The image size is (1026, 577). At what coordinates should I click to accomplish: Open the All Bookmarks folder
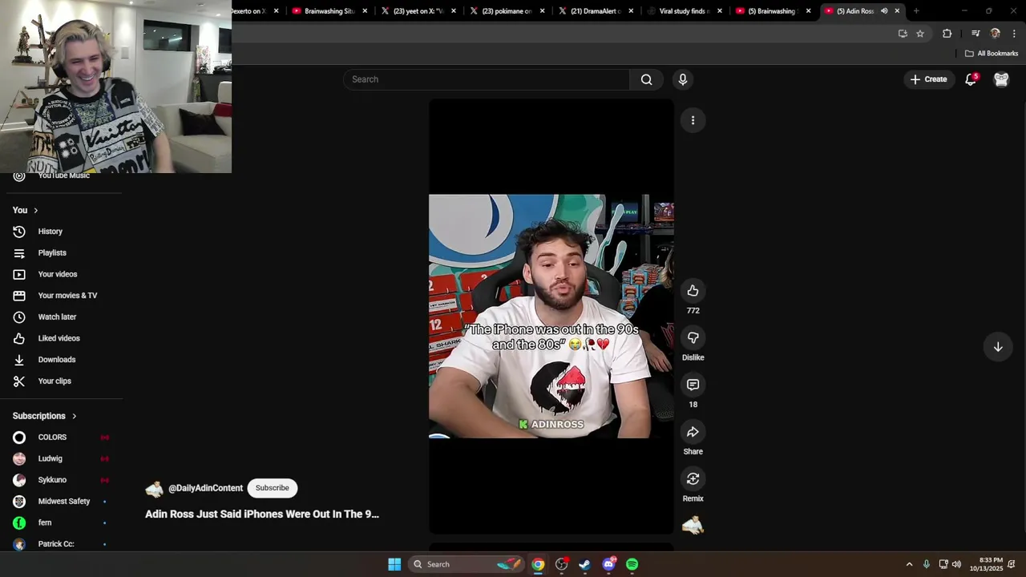tap(992, 54)
